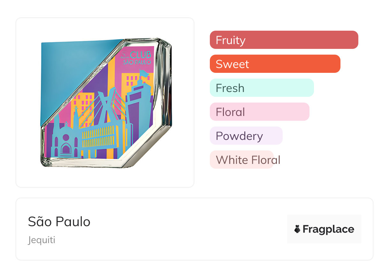Click the Fresh accord bar
This screenshot has height=276, width=389.
(262, 88)
